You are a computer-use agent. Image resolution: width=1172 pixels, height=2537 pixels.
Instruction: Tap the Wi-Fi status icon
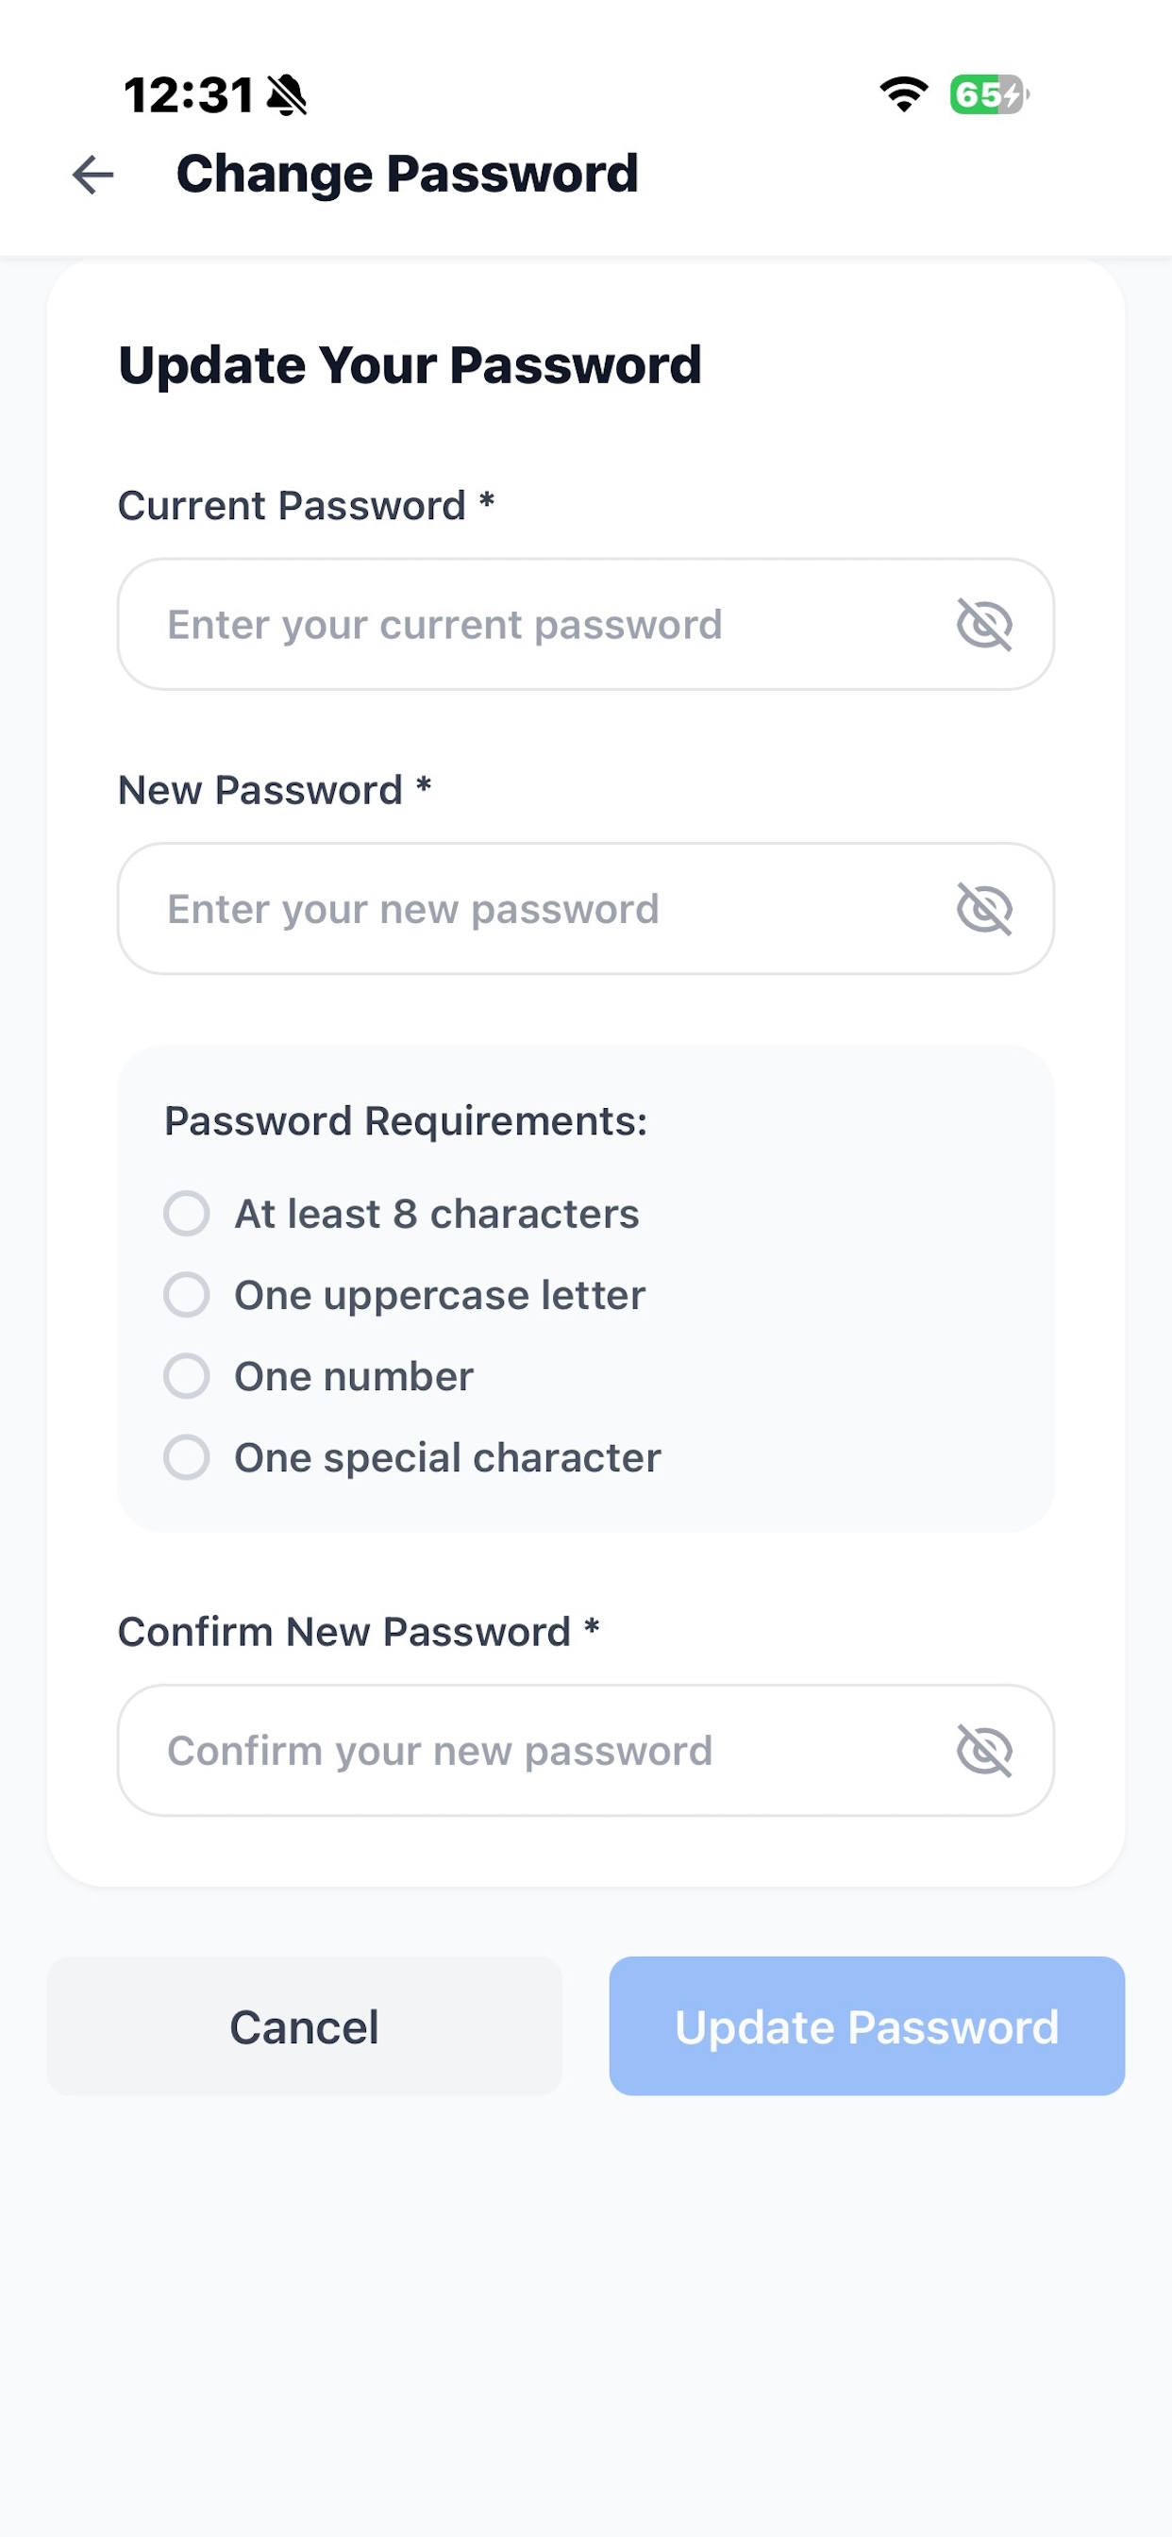tap(903, 94)
